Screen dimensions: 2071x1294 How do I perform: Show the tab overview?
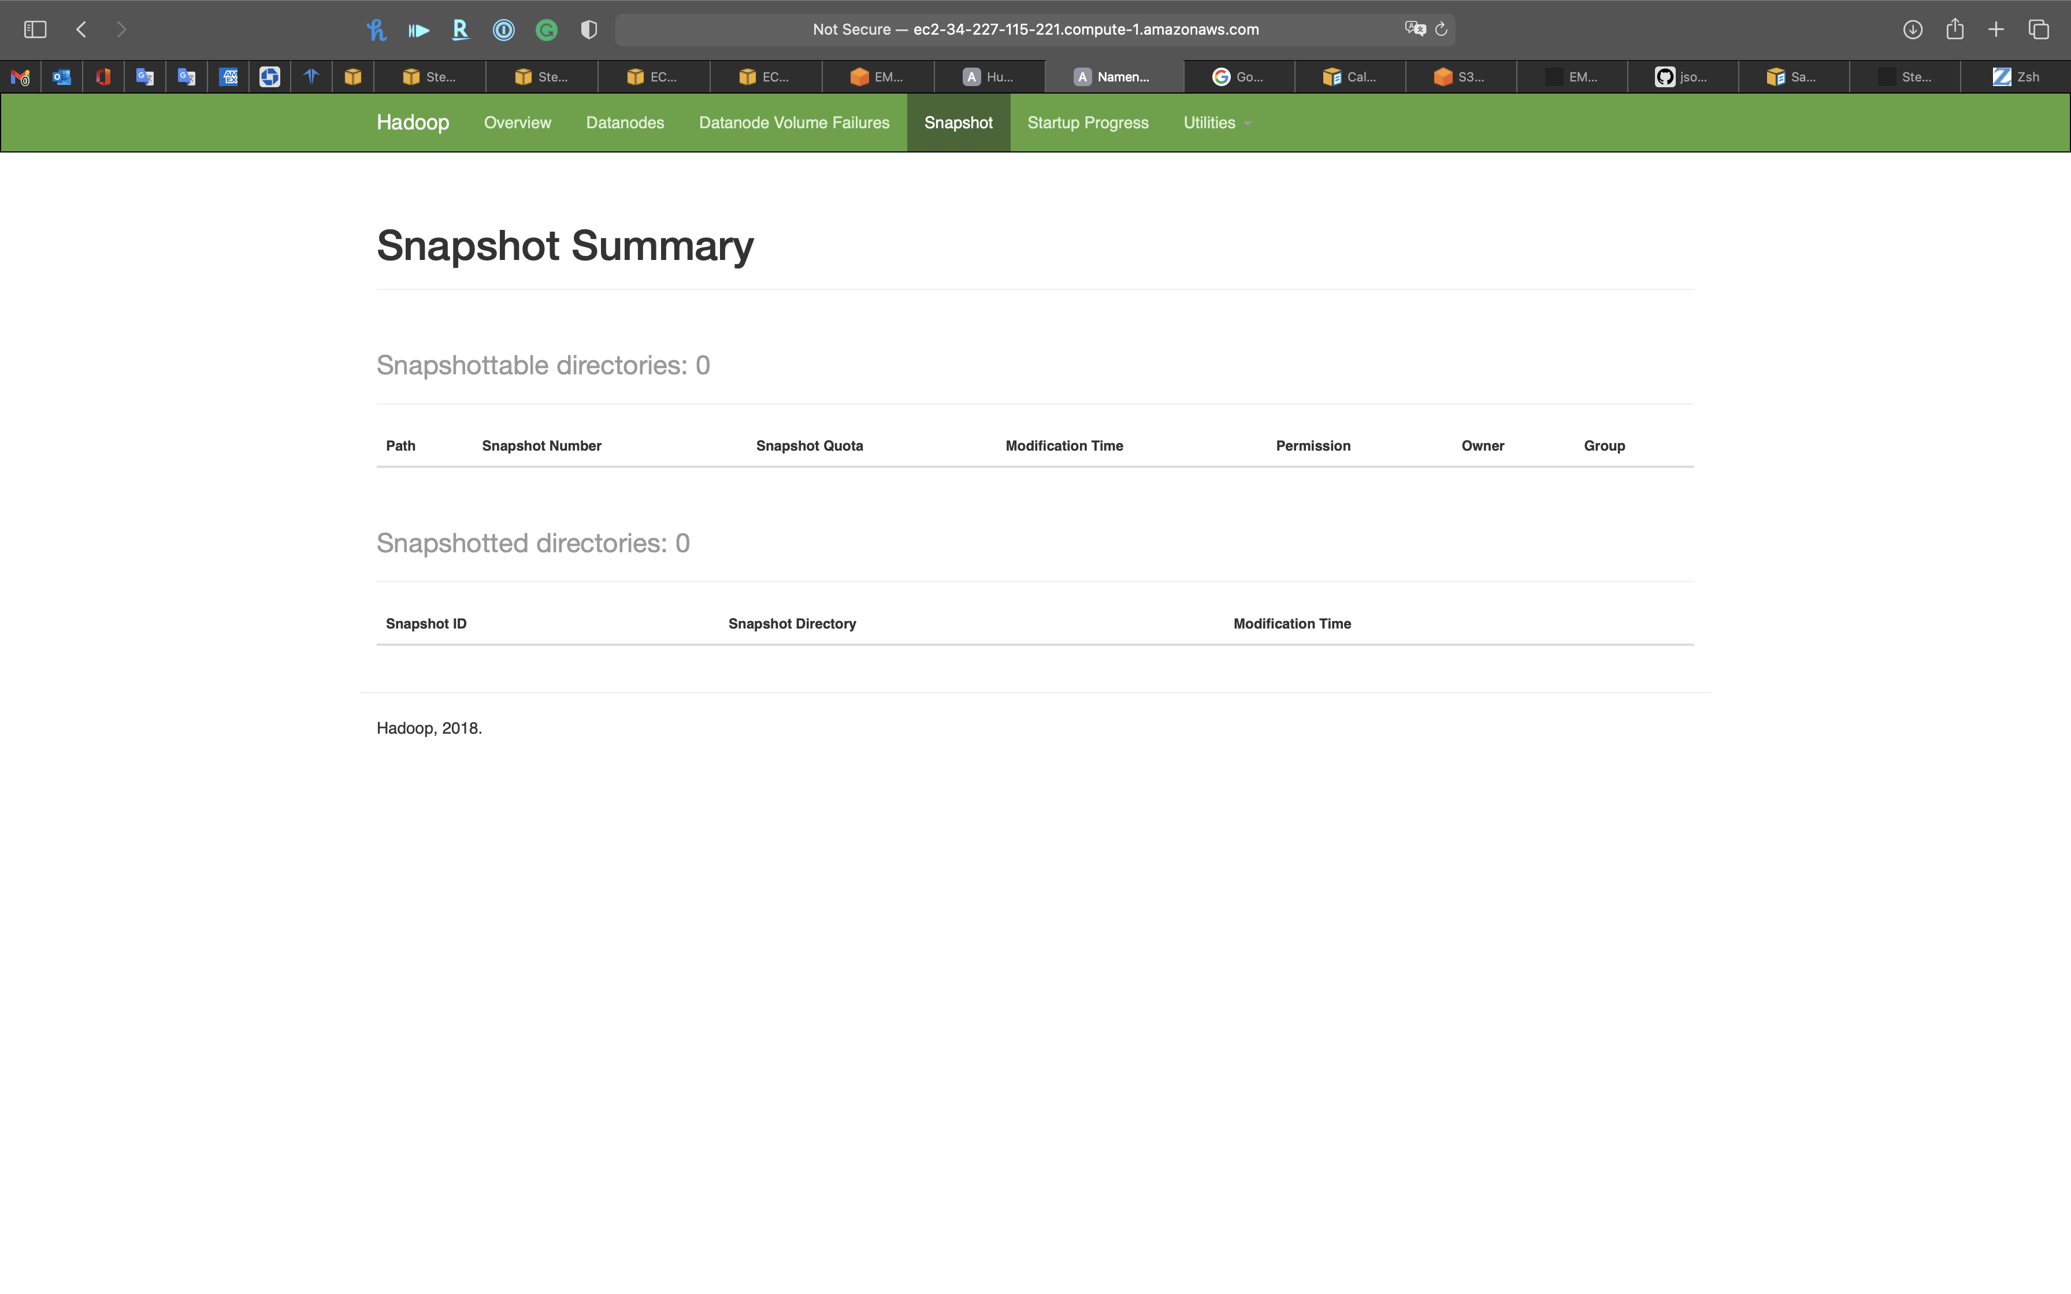[2039, 30]
